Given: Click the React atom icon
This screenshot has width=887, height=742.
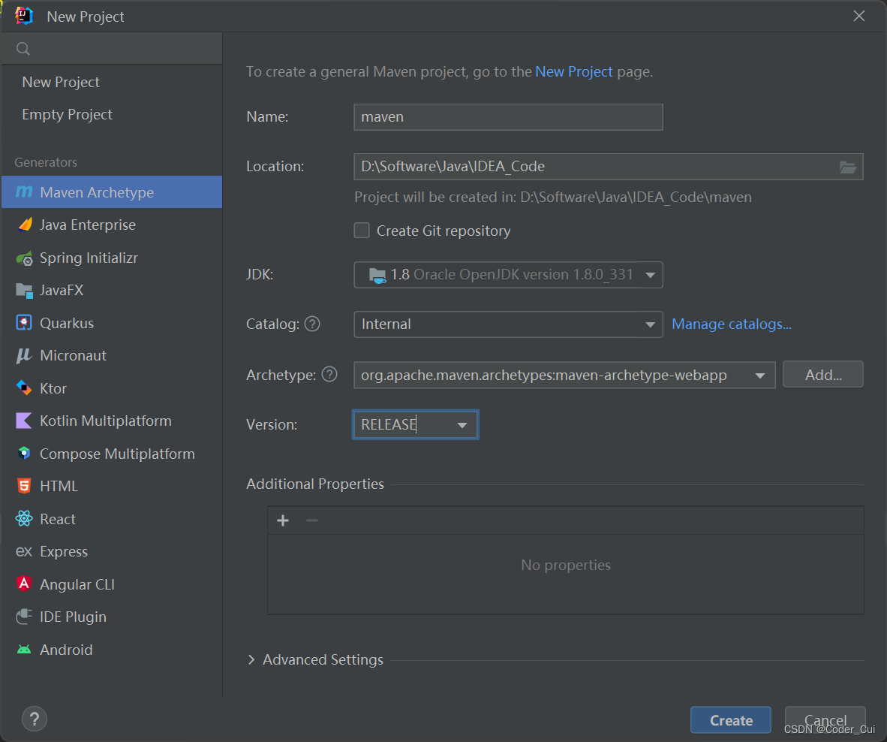Looking at the screenshot, I should (24, 518).
